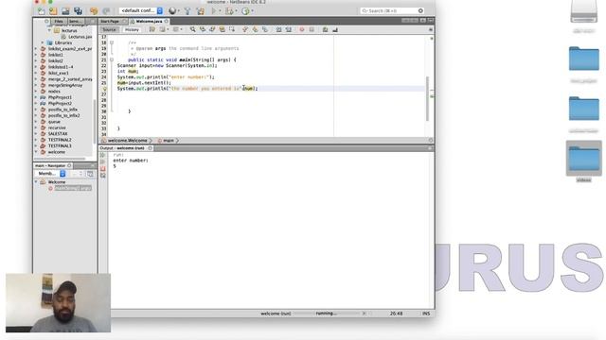Viewport: 606px width, 340px height.
Task: Click the Open Project toolbar icon
Action: (65, 10)
